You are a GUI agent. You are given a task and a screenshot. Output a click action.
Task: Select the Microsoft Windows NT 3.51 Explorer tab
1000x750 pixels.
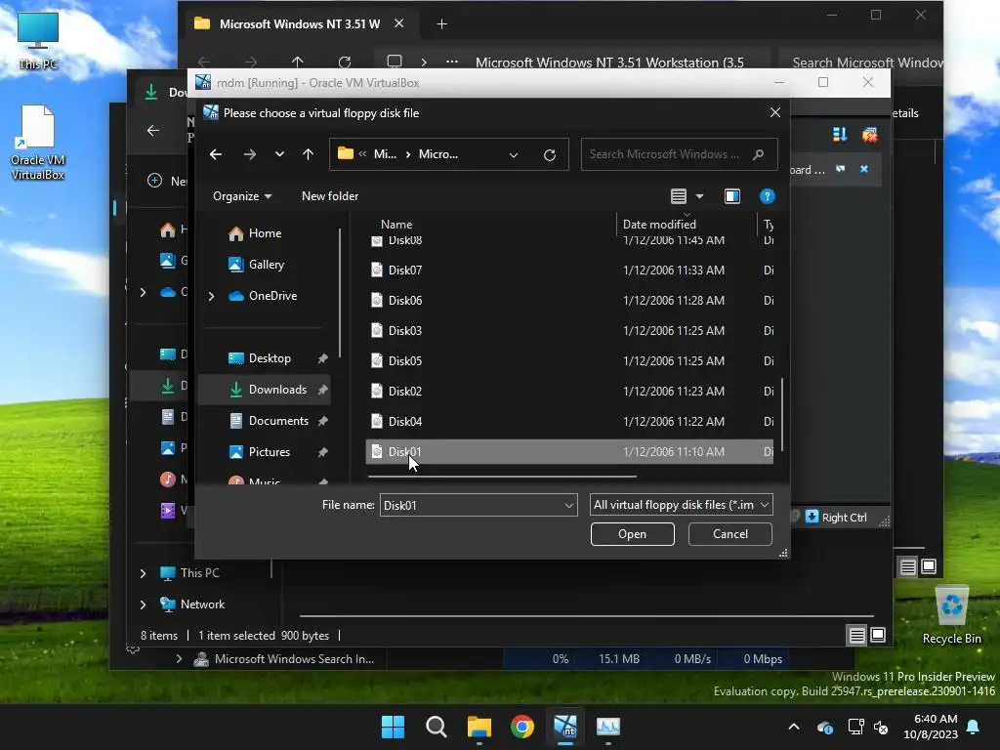tap(299, 24)
